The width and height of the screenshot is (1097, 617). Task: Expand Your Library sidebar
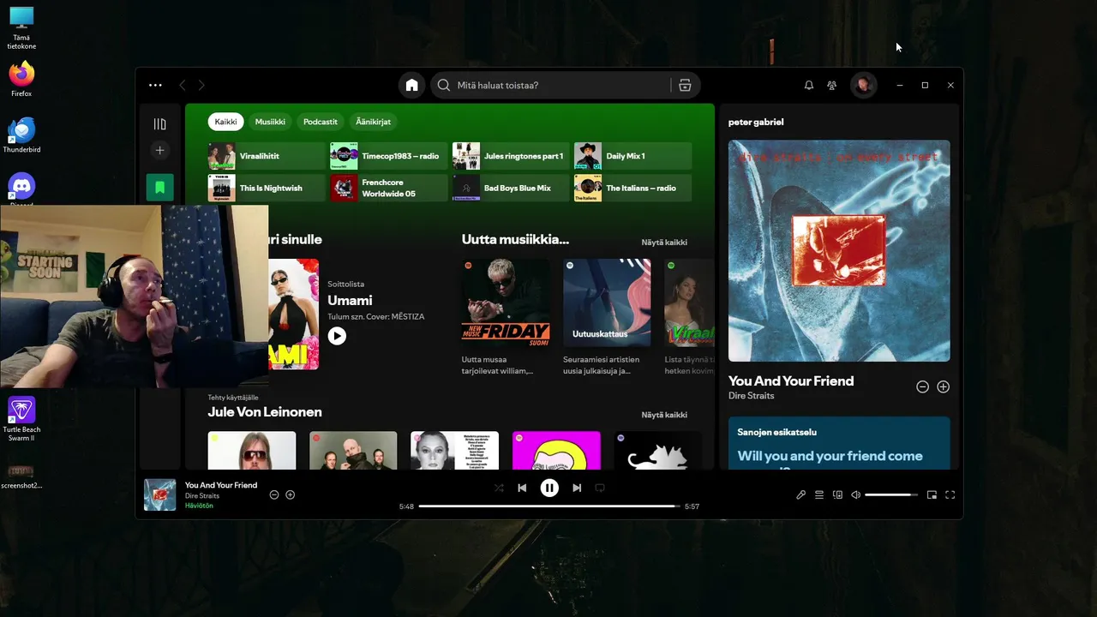159,124
